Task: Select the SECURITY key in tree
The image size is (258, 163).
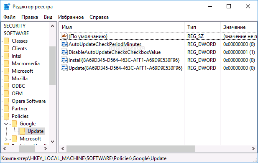Action: click(15, 26)
